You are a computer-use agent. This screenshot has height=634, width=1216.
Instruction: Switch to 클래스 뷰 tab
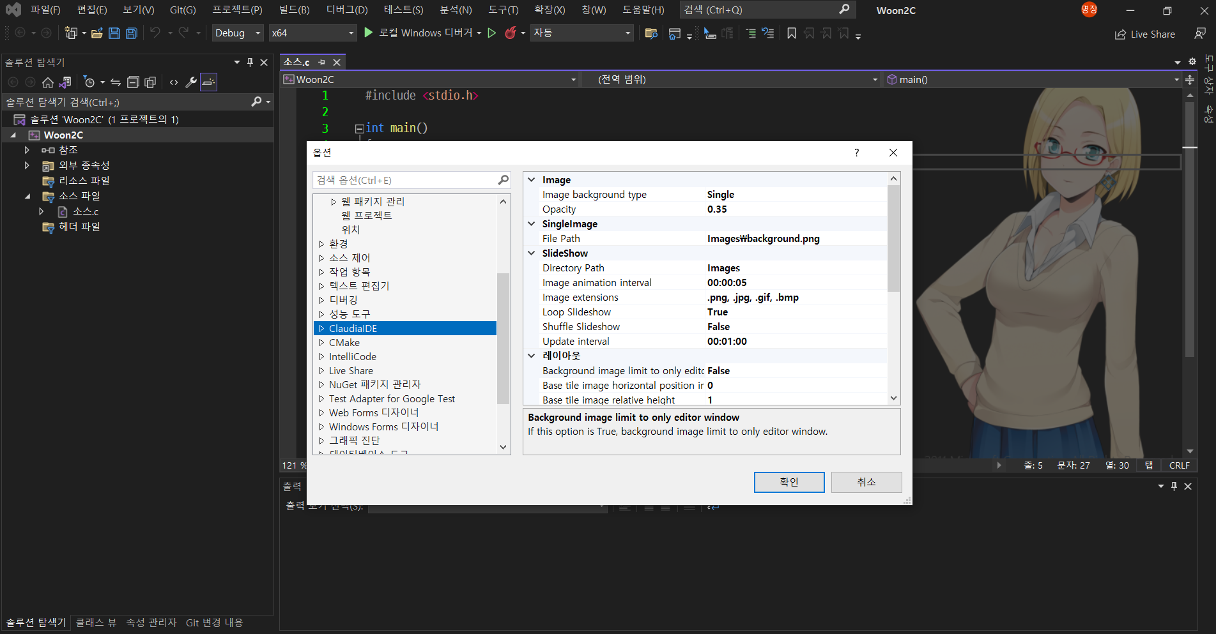(x=96, y=623)
